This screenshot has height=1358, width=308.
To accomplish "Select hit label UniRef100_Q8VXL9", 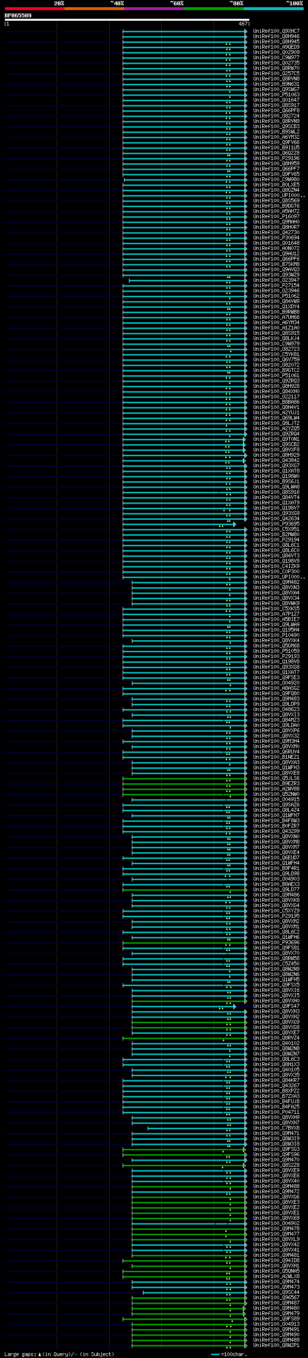I will tap(276, 1239).
